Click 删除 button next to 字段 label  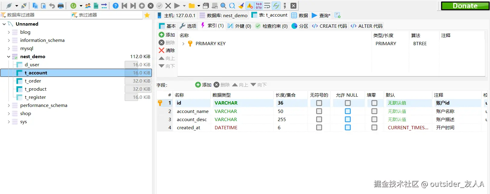222,85
